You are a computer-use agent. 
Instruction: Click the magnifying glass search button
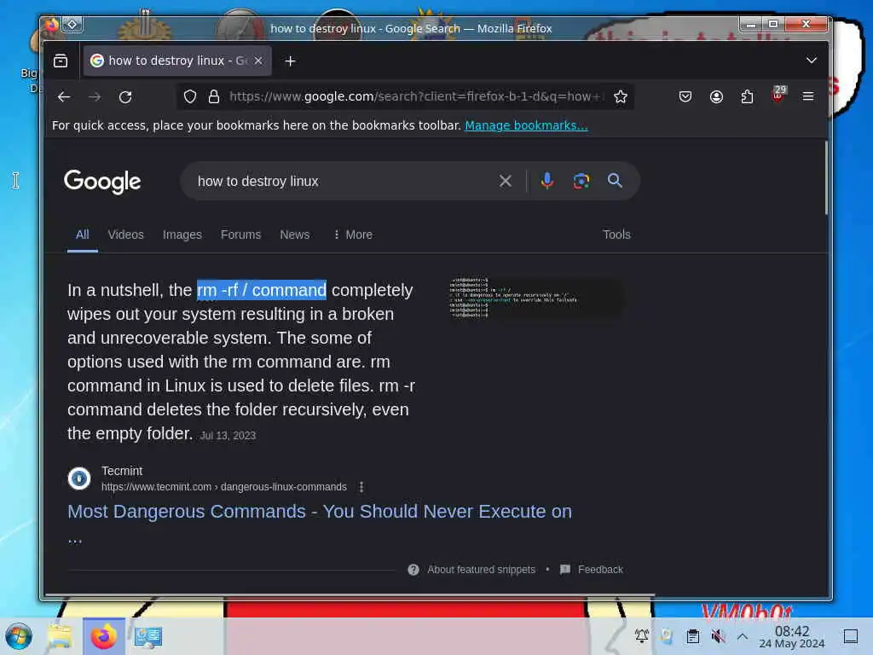615,181
